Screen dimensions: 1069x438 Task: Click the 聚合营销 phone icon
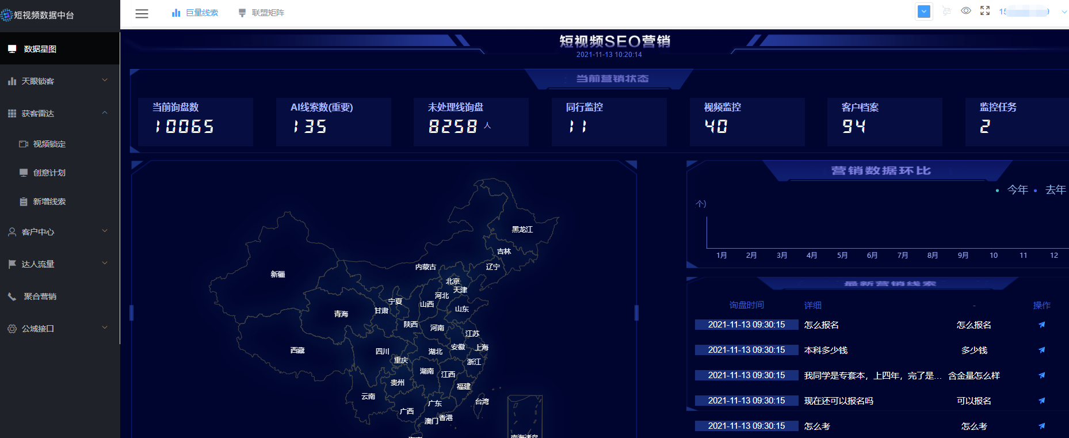click(12, 296)
